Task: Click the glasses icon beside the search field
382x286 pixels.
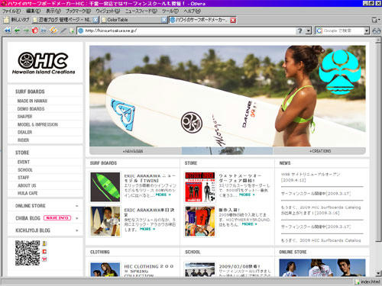Action: tap(377, 31)
